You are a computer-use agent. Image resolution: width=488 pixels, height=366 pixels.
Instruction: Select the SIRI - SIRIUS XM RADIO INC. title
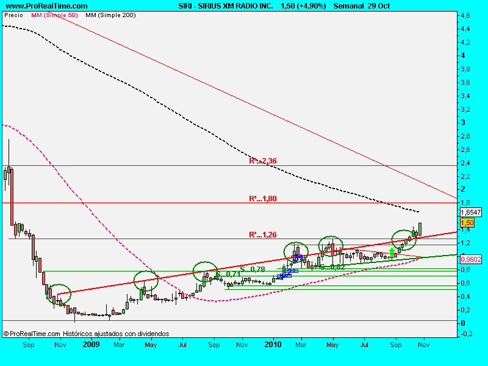tap(226, 6)
